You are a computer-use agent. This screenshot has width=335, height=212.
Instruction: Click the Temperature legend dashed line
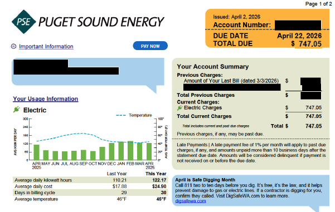tap(121, 115)
